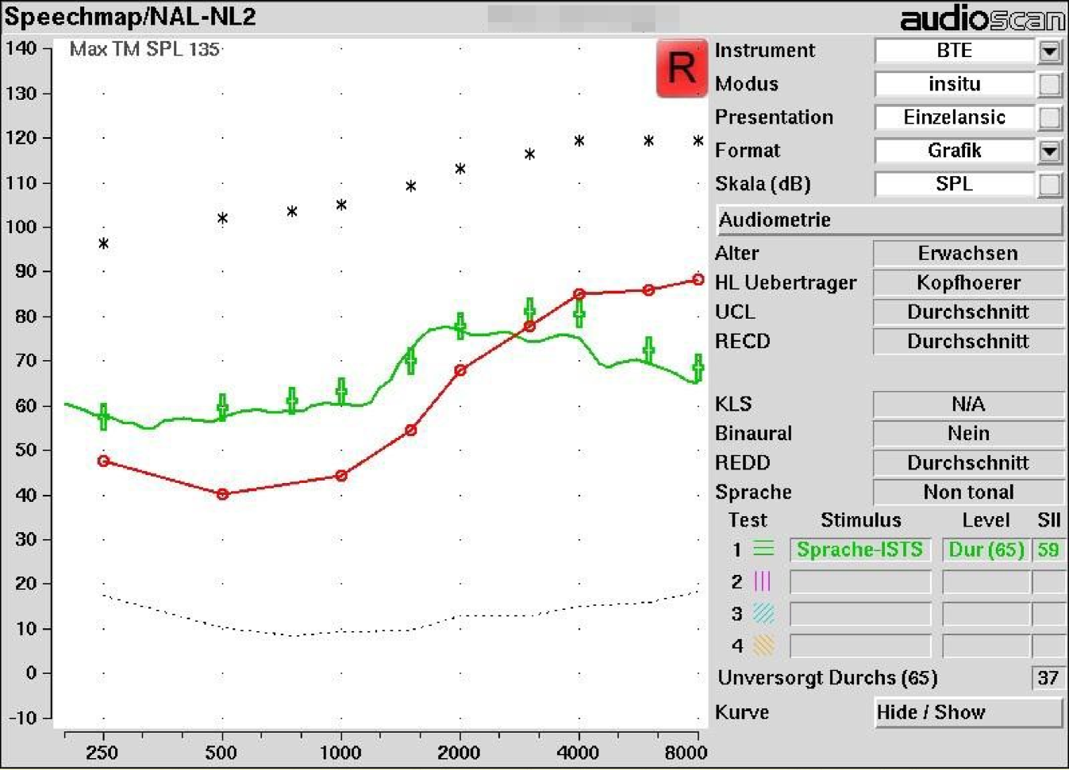Screen dimensions: 1069x770
Task: Open the Instrument BTE dropdown arrow
Action: coord(1049,52)
